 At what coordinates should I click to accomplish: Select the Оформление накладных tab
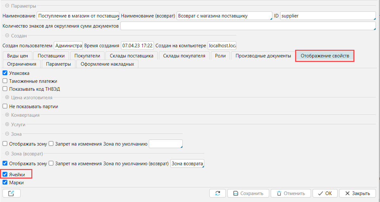[107, 64]
